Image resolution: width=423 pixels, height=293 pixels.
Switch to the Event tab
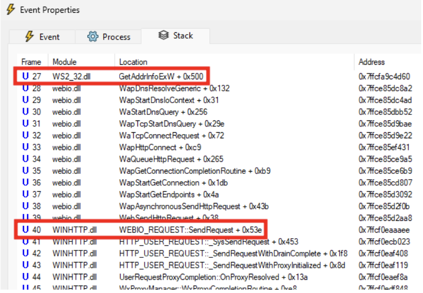pos(42,37)
